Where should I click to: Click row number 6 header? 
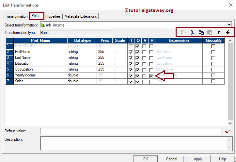(x=9, y=75)
